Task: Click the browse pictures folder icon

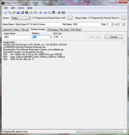Action: tap(31, 12)
